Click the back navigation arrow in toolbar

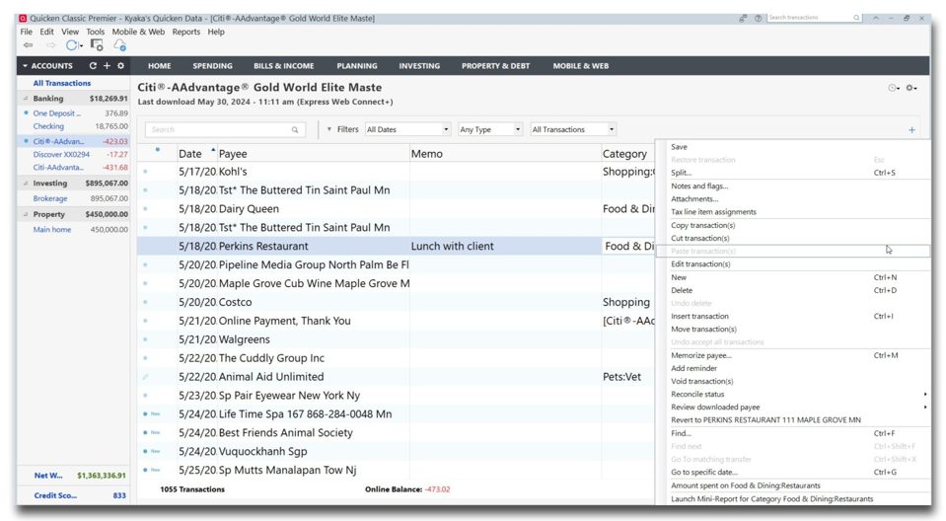[x=28, y=45]
